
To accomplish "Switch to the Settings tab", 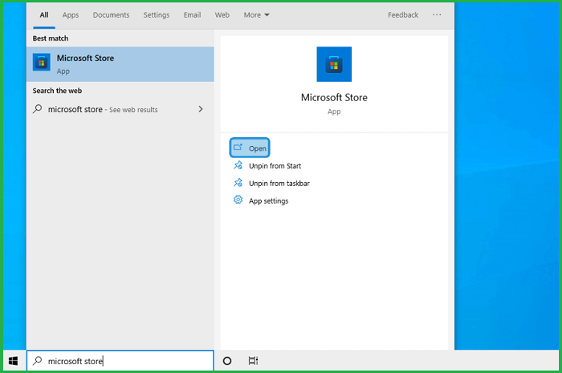I will tap(157, 15).
